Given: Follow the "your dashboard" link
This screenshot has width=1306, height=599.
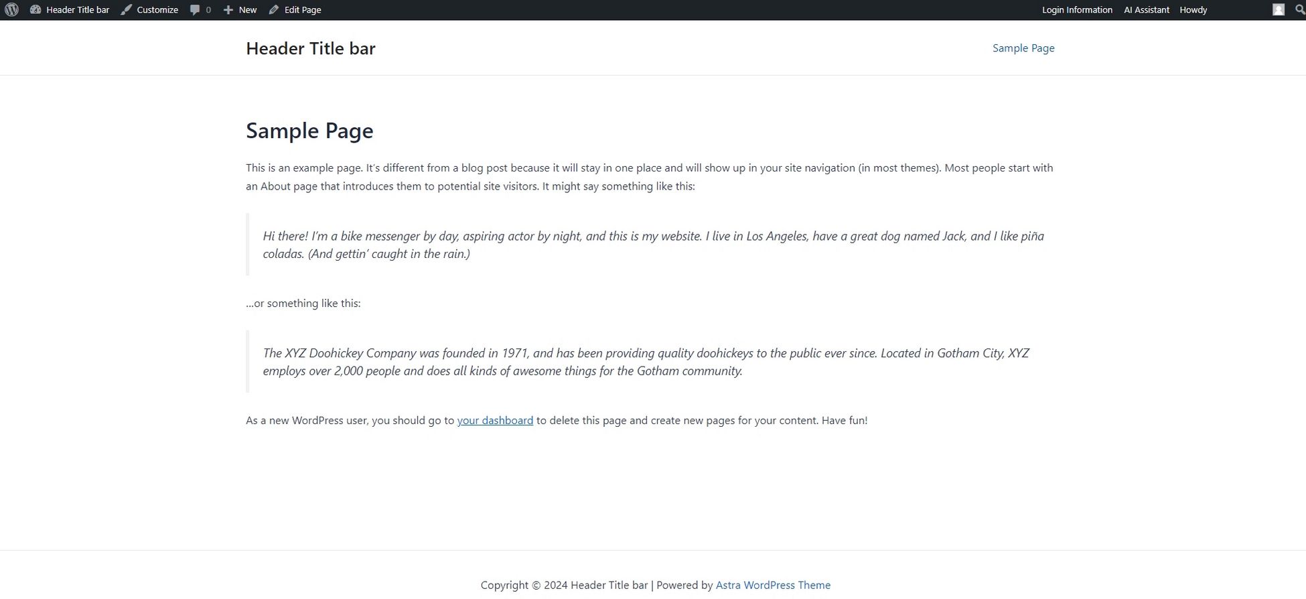Looking at the screenshot, I should (495, 421).
